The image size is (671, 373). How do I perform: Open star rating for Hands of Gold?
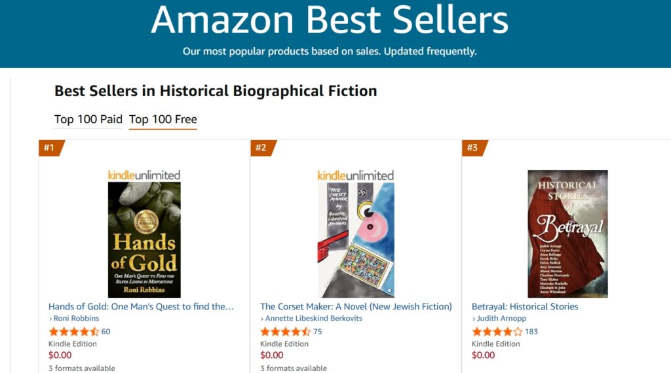coord(73,332)
